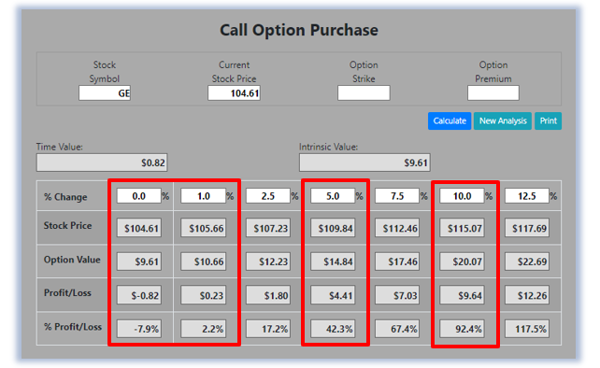Select the 12.5 percent change input

[x=527, y=196]
